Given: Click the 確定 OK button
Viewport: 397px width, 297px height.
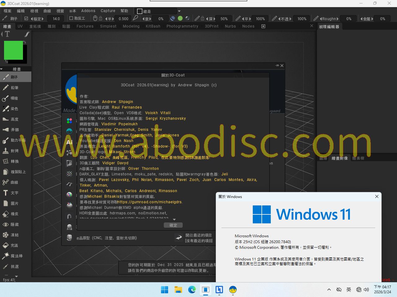Looking at the screenshot, I should (x=173, y=225).
